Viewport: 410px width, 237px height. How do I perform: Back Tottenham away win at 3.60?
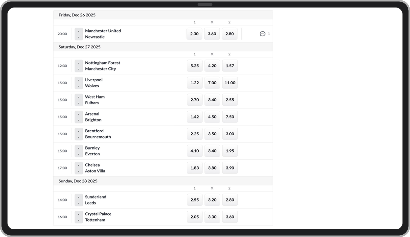[x=230, y=217]
